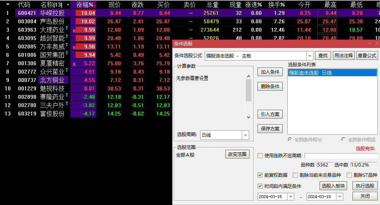Select stock row 魅视科技
This screenshot has height=205, width=380.
86,88
